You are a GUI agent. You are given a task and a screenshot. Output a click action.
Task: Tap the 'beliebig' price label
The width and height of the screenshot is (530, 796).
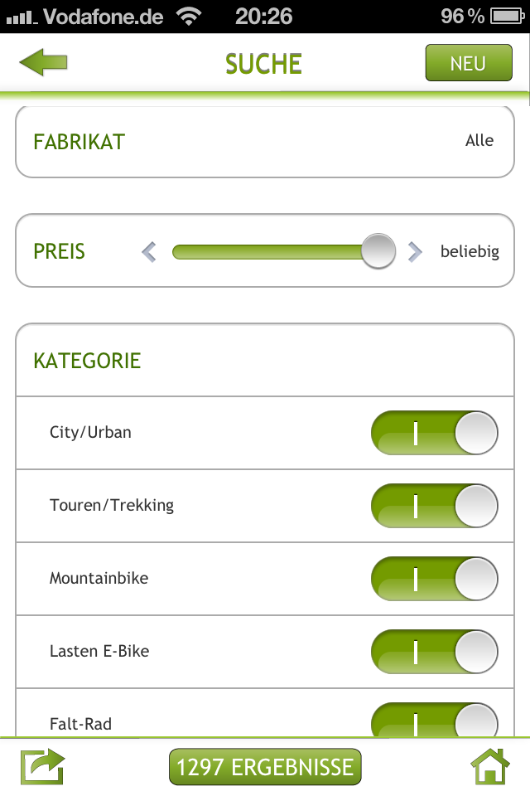coord(470,251)
